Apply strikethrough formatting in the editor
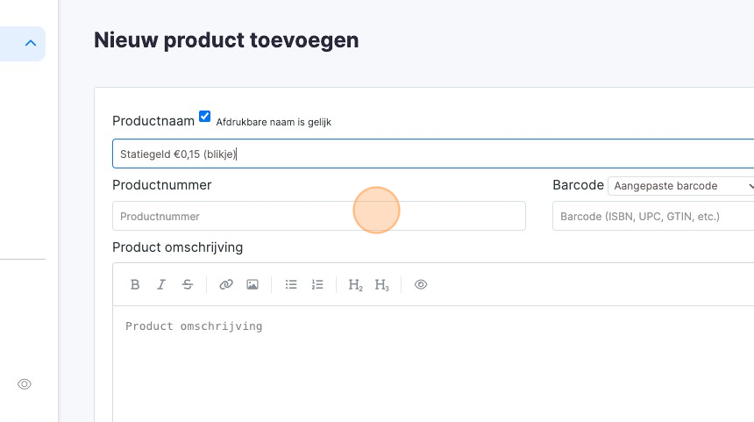This screenshot has height=422, width=754. click(188, 284)
